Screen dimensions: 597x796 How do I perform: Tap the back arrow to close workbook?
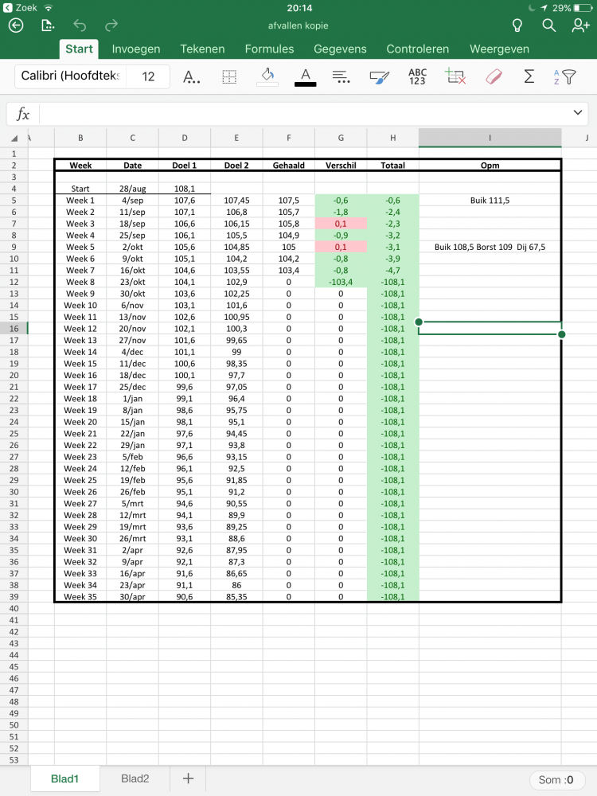tap(16, 25)
